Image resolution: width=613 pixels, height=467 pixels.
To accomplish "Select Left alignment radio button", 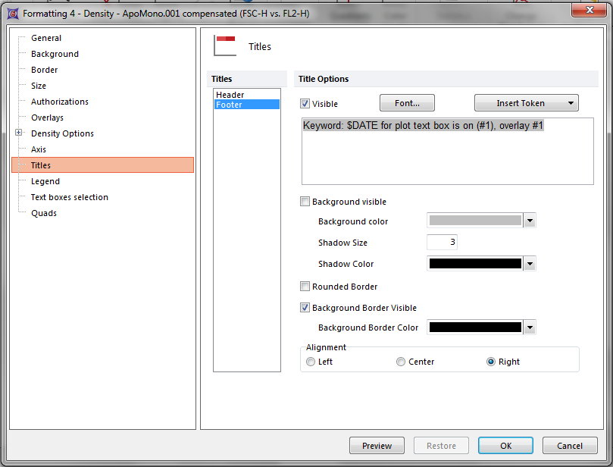I will coord(311,362).
